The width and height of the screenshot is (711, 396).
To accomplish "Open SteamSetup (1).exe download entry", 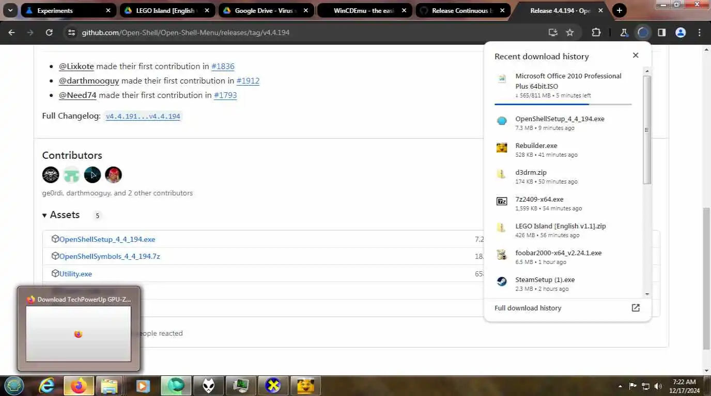I will 563,284.
